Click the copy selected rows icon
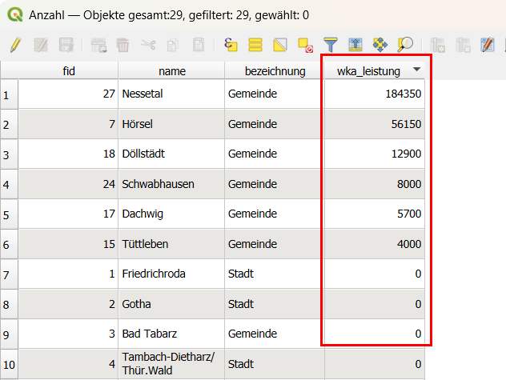The width and height of the screenshot is (506, 380). point(173,45)
